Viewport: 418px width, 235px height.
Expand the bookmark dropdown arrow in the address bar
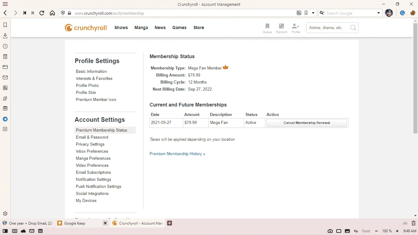[x=313, y=13]
